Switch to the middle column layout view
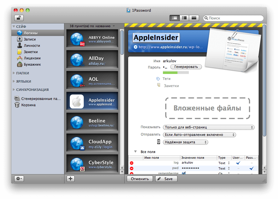Screen dimensions: 278x199 pos(184,18)
